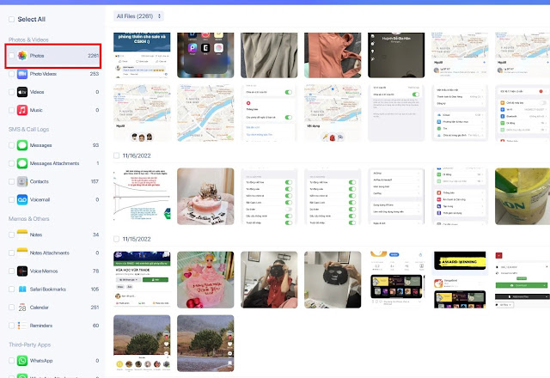550x378 pixels.
Task: Open the map thumbnail with three avatars
Action: click(142, 113)
